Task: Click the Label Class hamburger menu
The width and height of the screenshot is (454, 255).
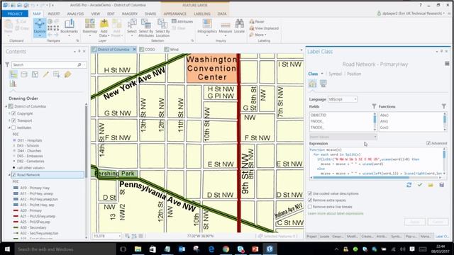Action: pos(447,64)
